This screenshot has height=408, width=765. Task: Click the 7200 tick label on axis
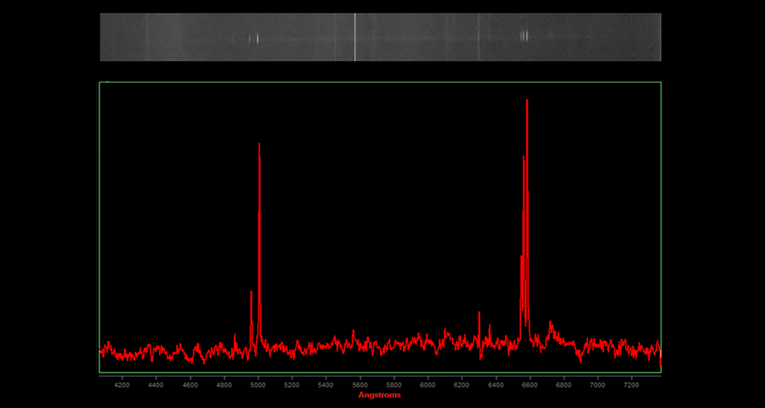[x=632, y=385]
